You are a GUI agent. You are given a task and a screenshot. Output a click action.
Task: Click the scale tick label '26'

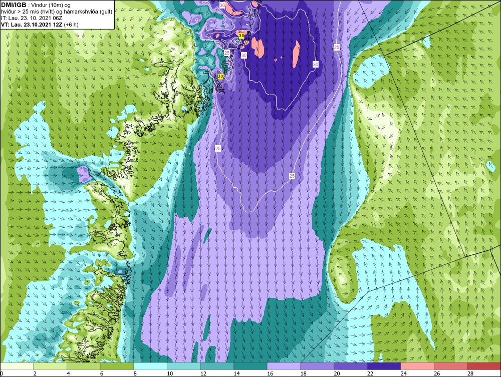point(437,373)
